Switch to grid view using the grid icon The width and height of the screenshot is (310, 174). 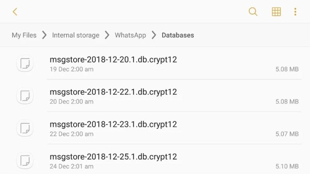pos(276,12)
